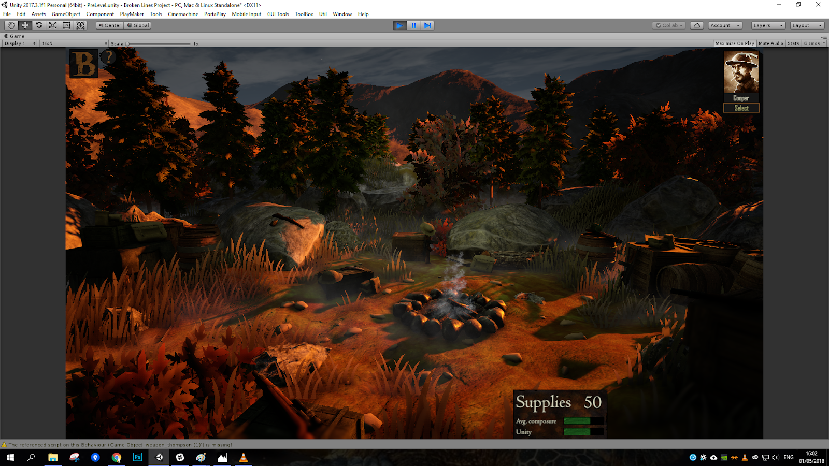This screenshot has width=829, height=466.
Task: Open the Display 1 dropdown
Action: (20, 43)
